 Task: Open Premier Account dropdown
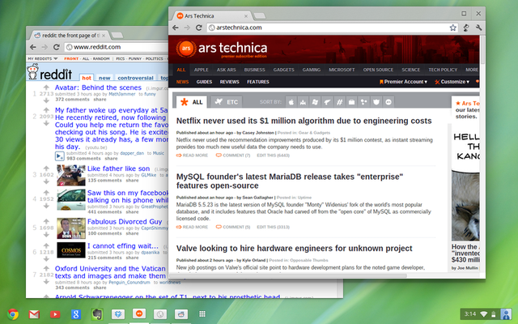click(x=403, y=82)
